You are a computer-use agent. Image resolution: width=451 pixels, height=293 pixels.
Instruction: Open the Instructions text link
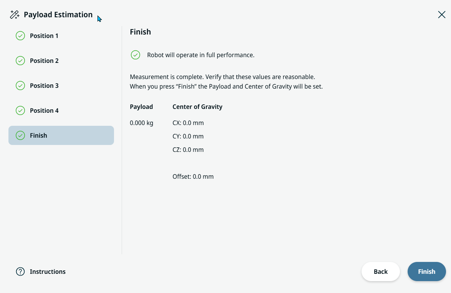coord(48,272)
